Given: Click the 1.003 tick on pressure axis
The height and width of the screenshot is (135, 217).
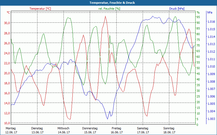Looking at the screenshot, I should [211, 119].
